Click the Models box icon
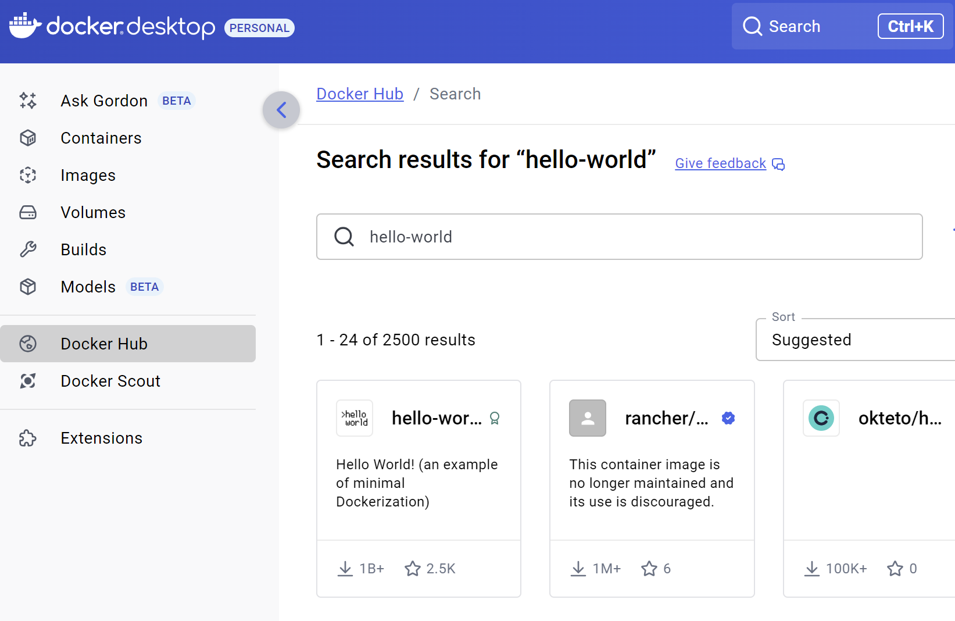Image resolution: width=955 pixels, height=621 pixels. 28,287
